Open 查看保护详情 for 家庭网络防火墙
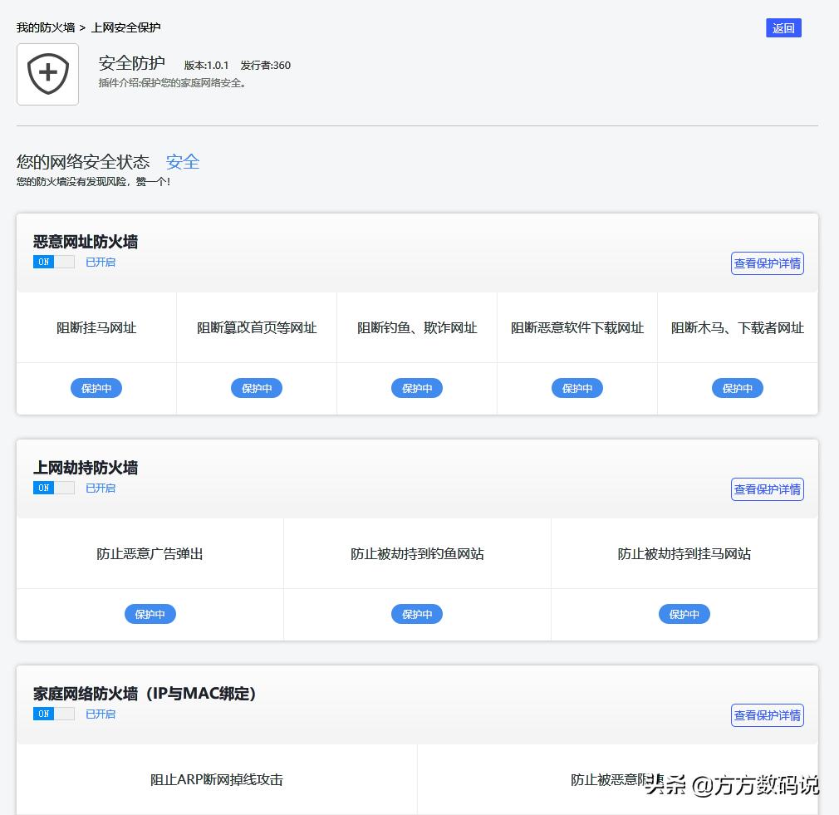Image resolution: width=839 pixels, height=815 pixels. pos(767,715)
